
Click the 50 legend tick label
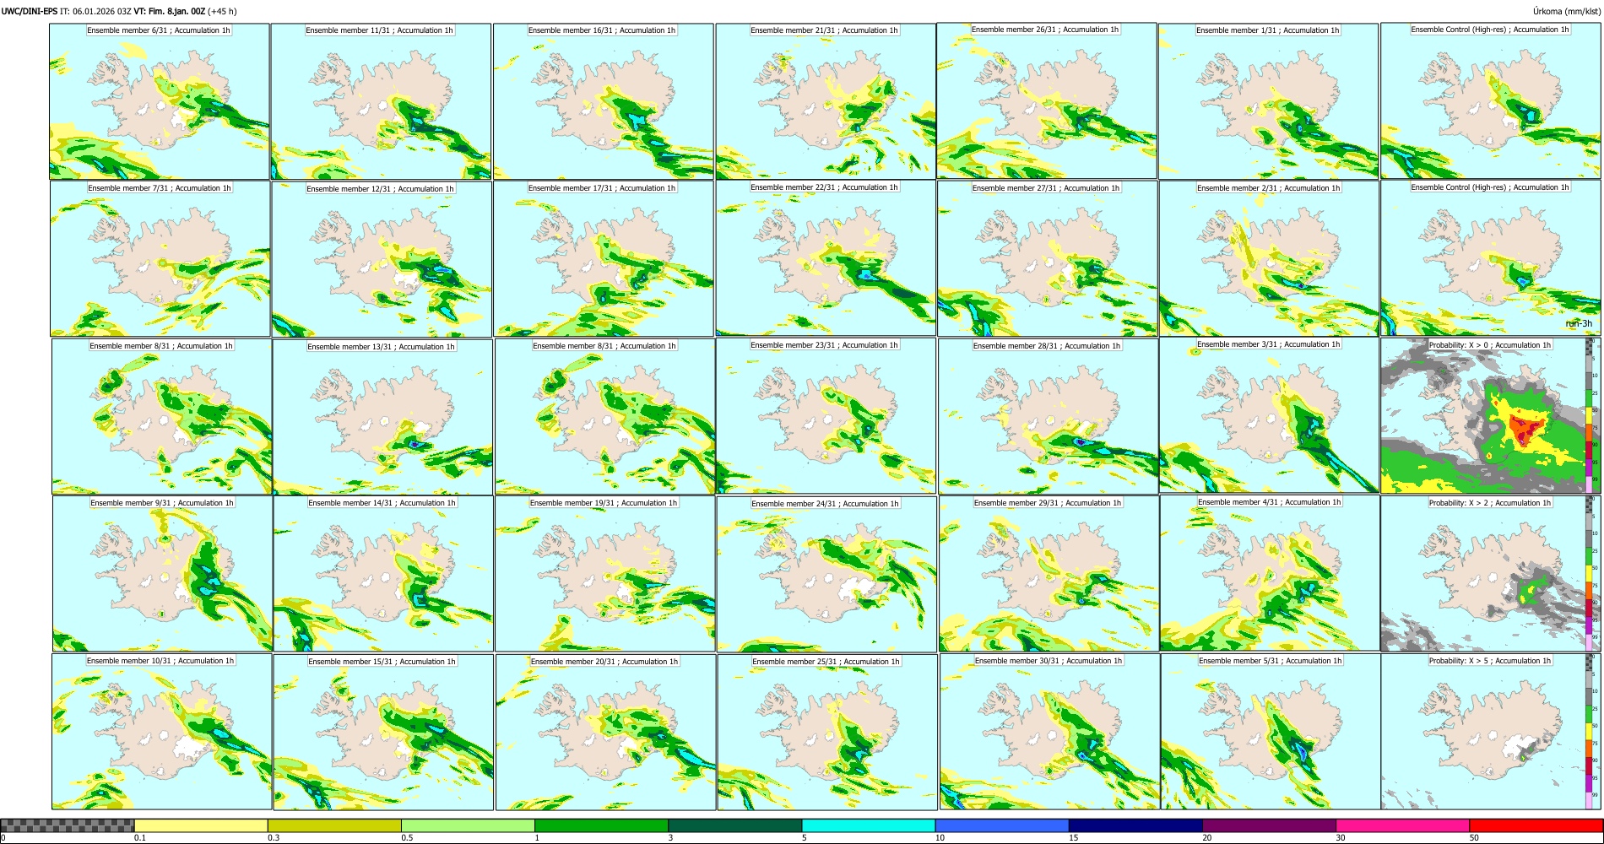point(1474,838)
